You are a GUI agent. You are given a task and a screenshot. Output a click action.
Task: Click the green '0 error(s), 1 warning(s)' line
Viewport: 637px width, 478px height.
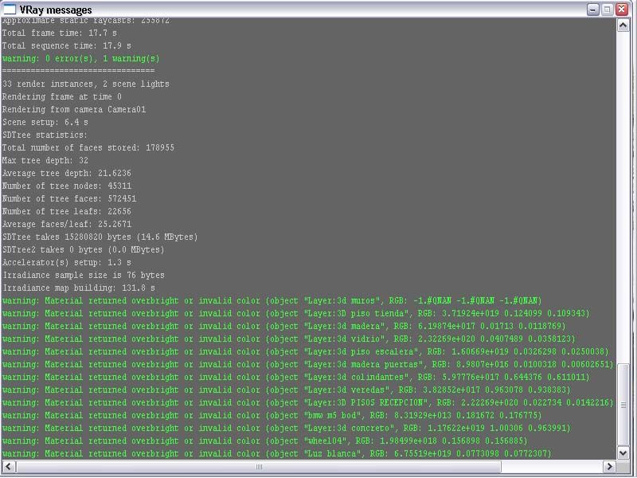(x=81, y=58)
